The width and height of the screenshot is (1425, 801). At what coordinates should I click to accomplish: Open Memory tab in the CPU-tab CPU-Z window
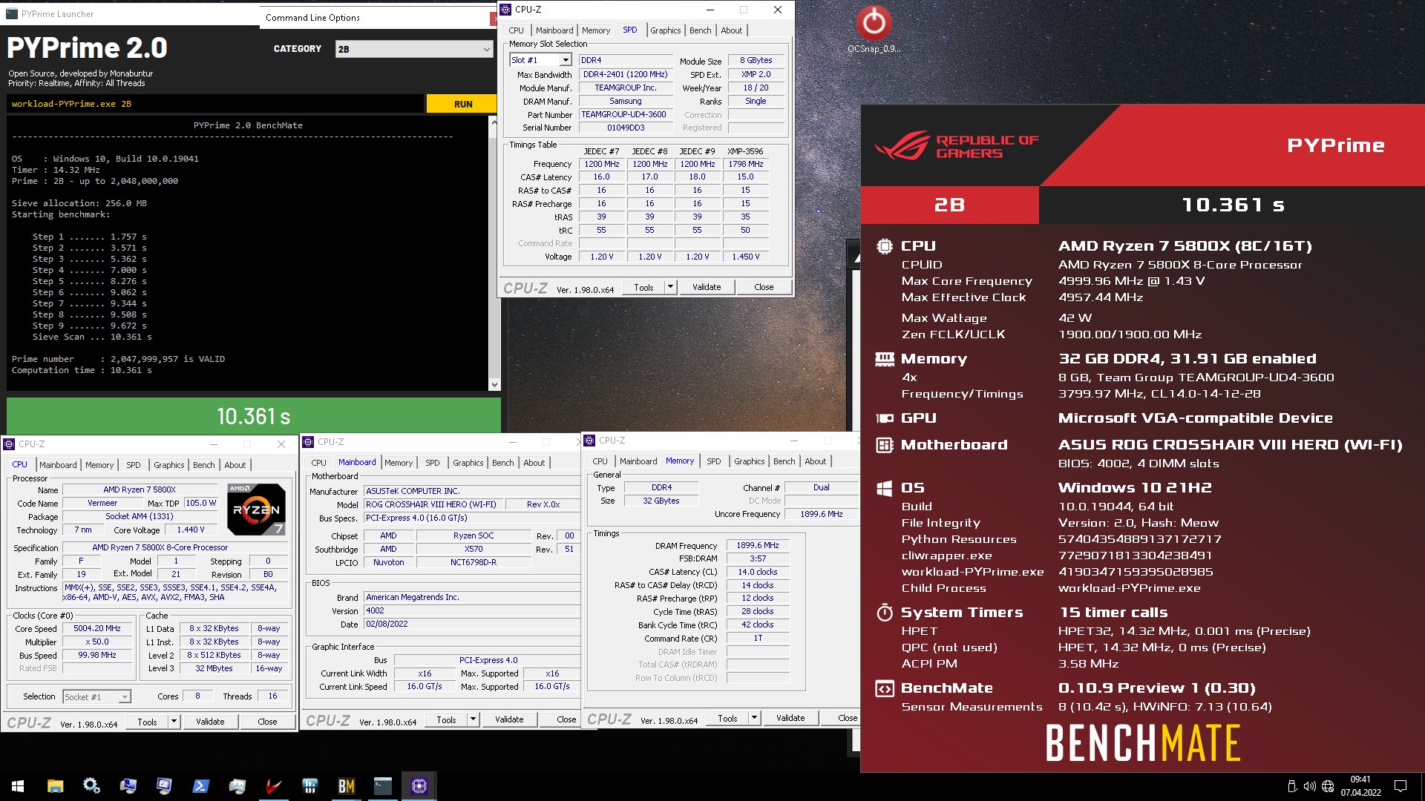pos(99,465)
